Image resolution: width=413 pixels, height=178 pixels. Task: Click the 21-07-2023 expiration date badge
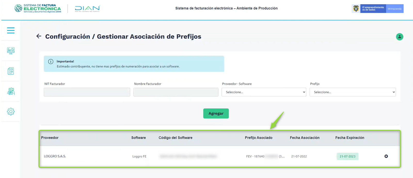coord(347,156)
